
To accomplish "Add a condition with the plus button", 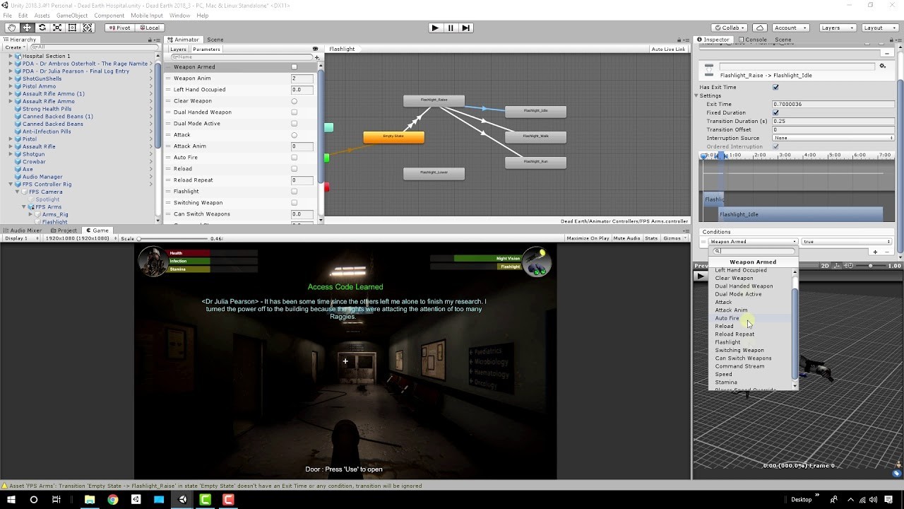I will pyautogui.click(x=875, y=252).
